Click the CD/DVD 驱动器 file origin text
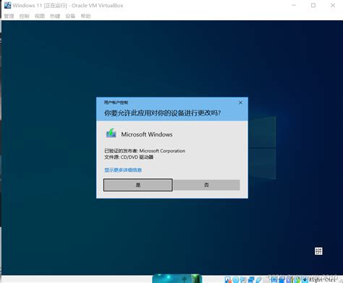 (137, 157)
